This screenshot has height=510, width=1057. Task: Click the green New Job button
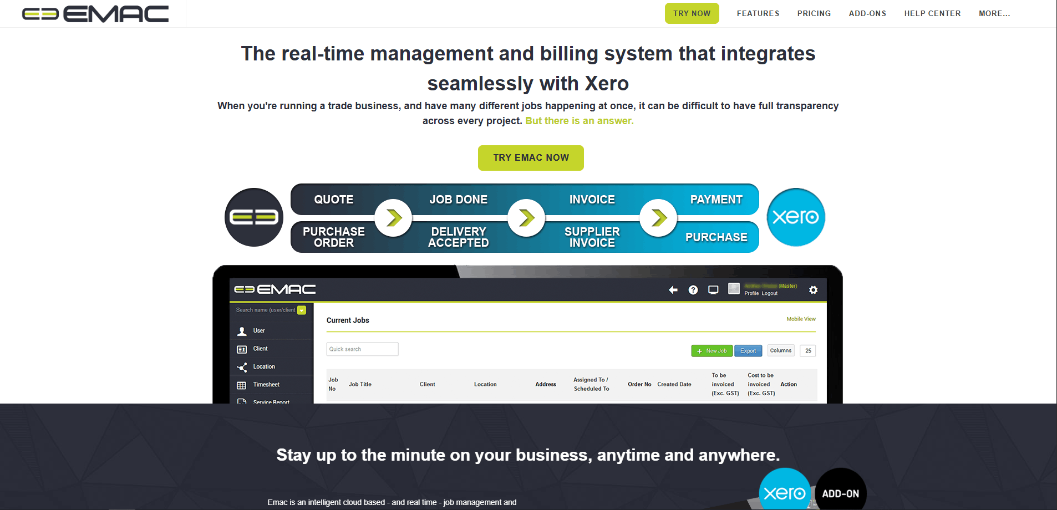click(712, 351)
